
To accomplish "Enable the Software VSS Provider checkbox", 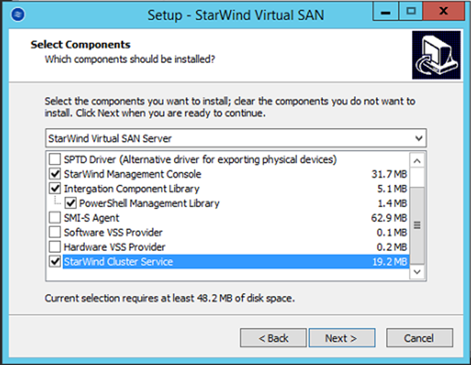I will pos(55,232).
